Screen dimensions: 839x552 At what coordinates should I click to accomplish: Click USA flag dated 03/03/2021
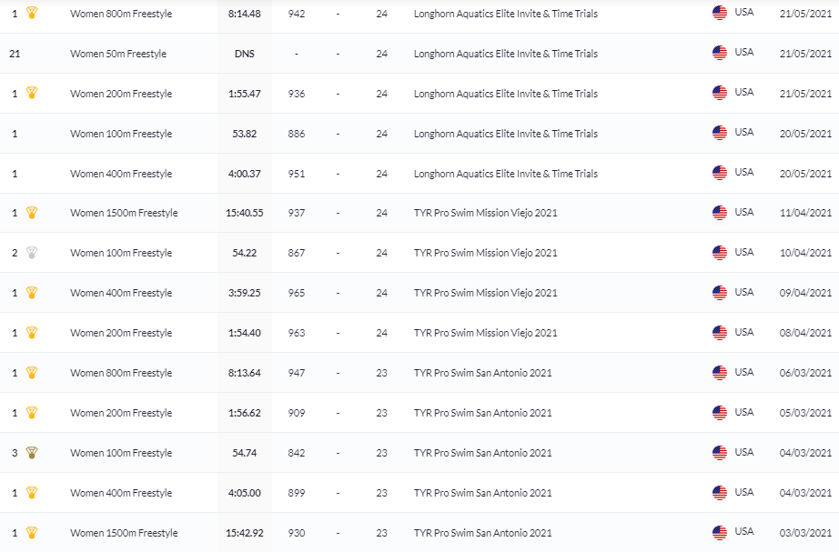(x=720, y=533)
